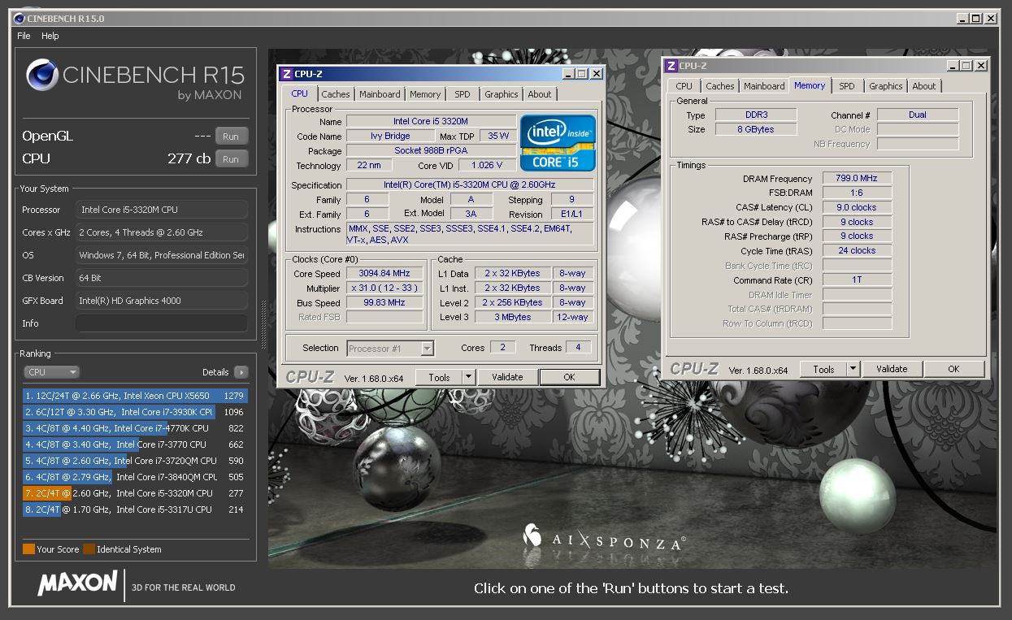Select ranking row Xeon CPU X5650
Viewport: 1012px width, 620px height.
(135, 396)
